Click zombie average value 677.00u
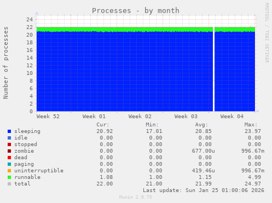This screenshot has height=203, width=272. (203, 151)
